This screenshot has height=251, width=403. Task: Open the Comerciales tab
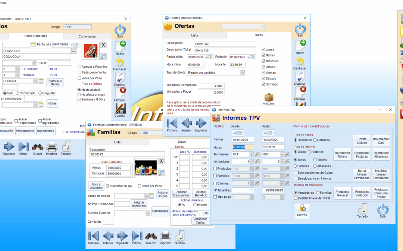(x=87, y=36)
